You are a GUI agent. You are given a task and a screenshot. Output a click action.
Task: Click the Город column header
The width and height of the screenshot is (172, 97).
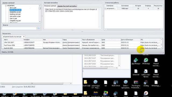(72, 40)
